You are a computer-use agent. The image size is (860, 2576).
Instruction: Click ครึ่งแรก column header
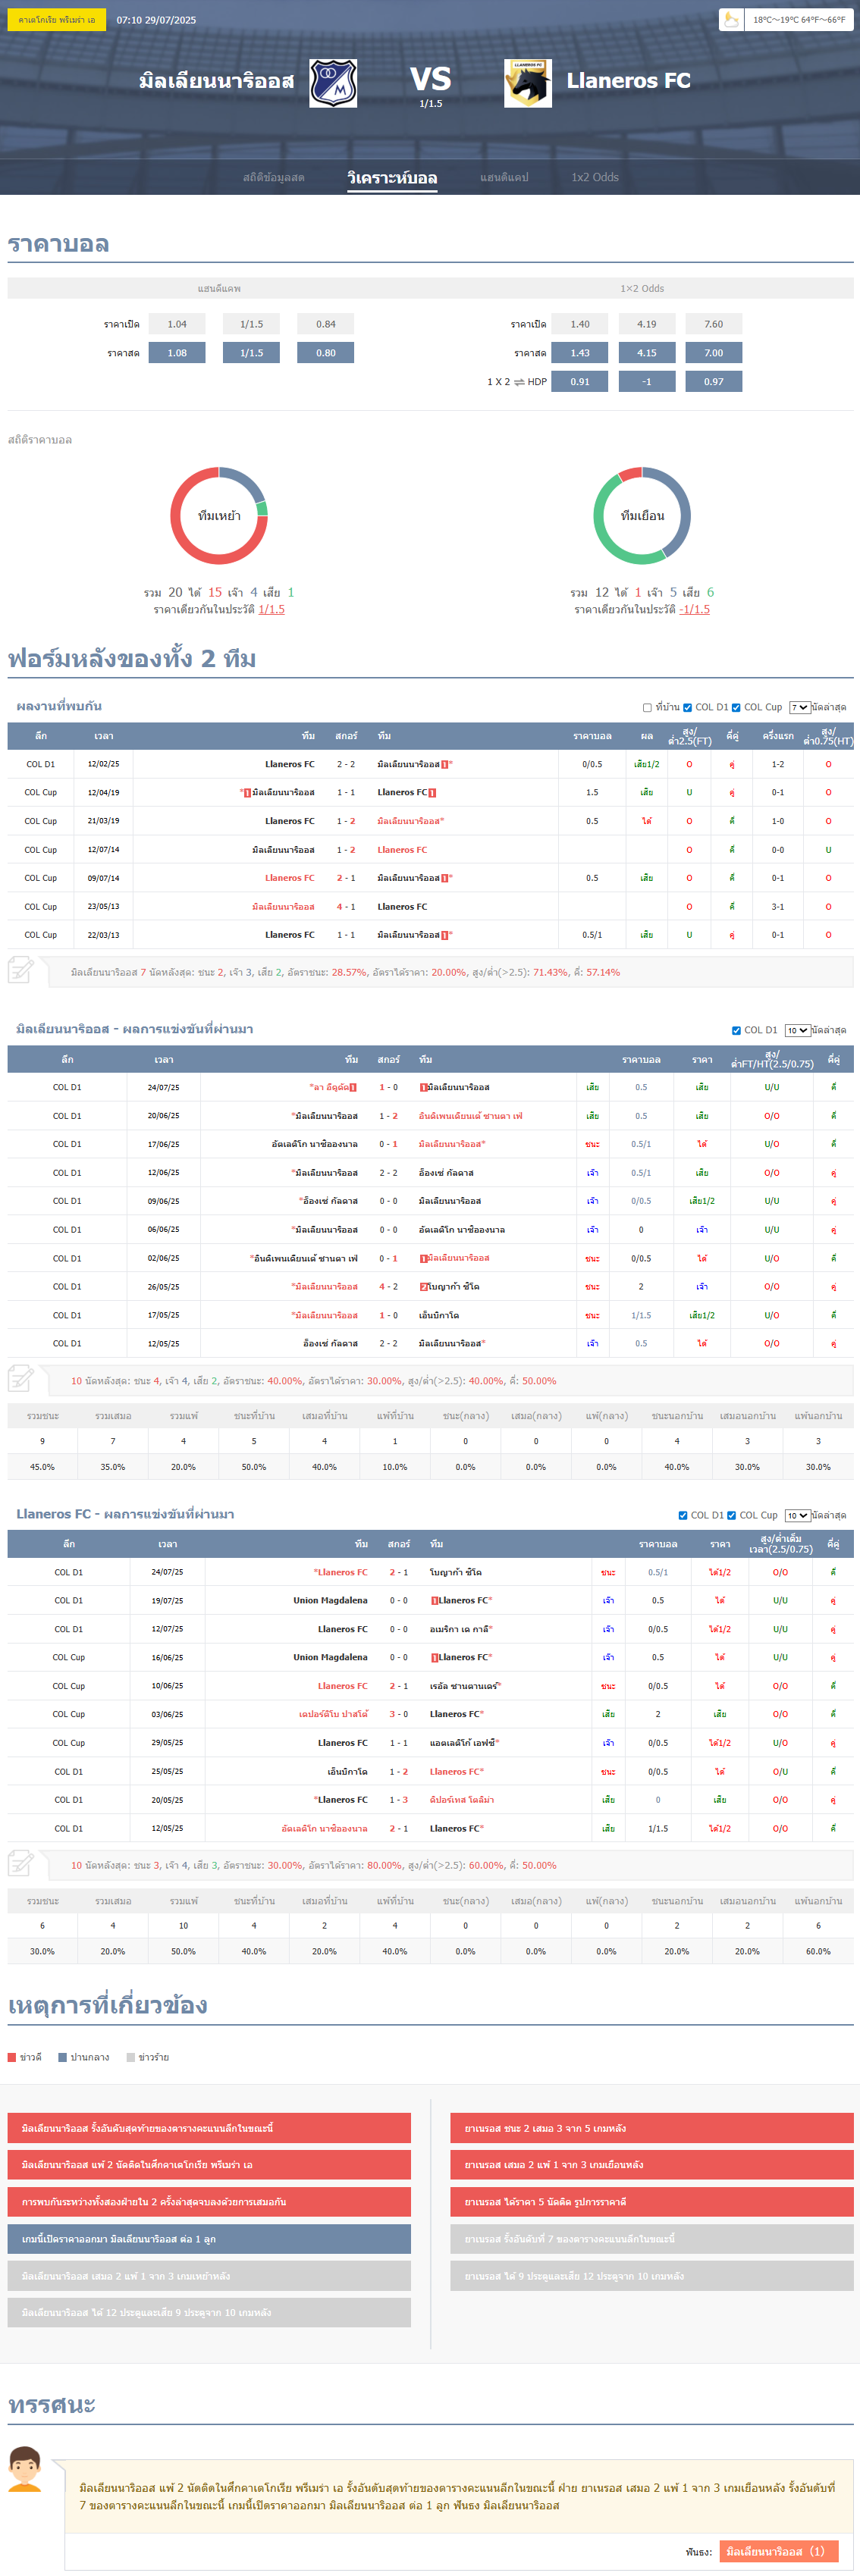[778, 736]
